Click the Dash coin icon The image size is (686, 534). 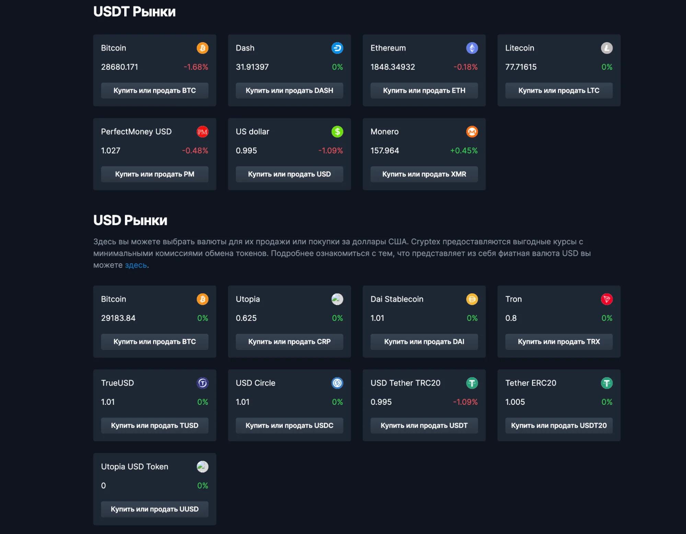337,48
